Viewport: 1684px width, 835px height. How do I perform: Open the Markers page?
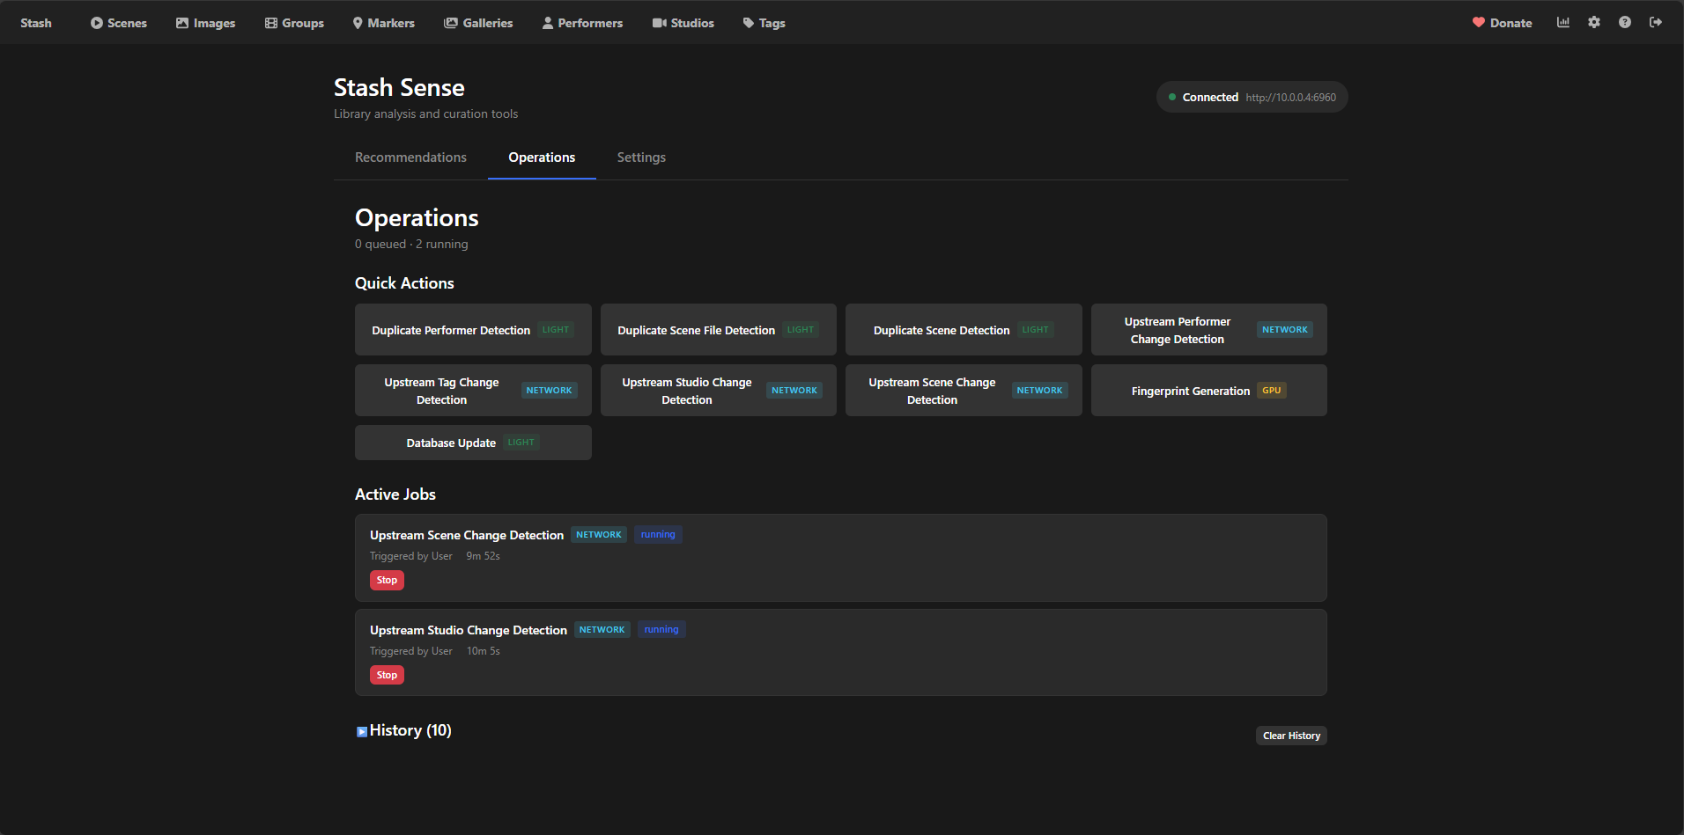(x=383, y=23)
